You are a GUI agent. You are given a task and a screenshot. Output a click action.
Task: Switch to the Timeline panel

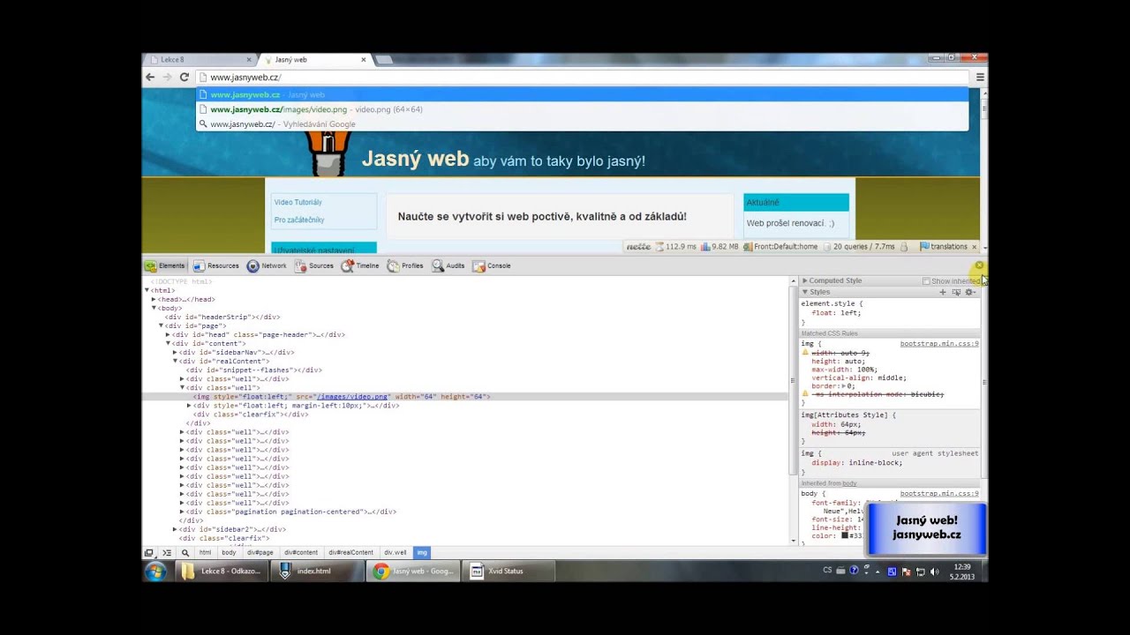click(360, 265)
